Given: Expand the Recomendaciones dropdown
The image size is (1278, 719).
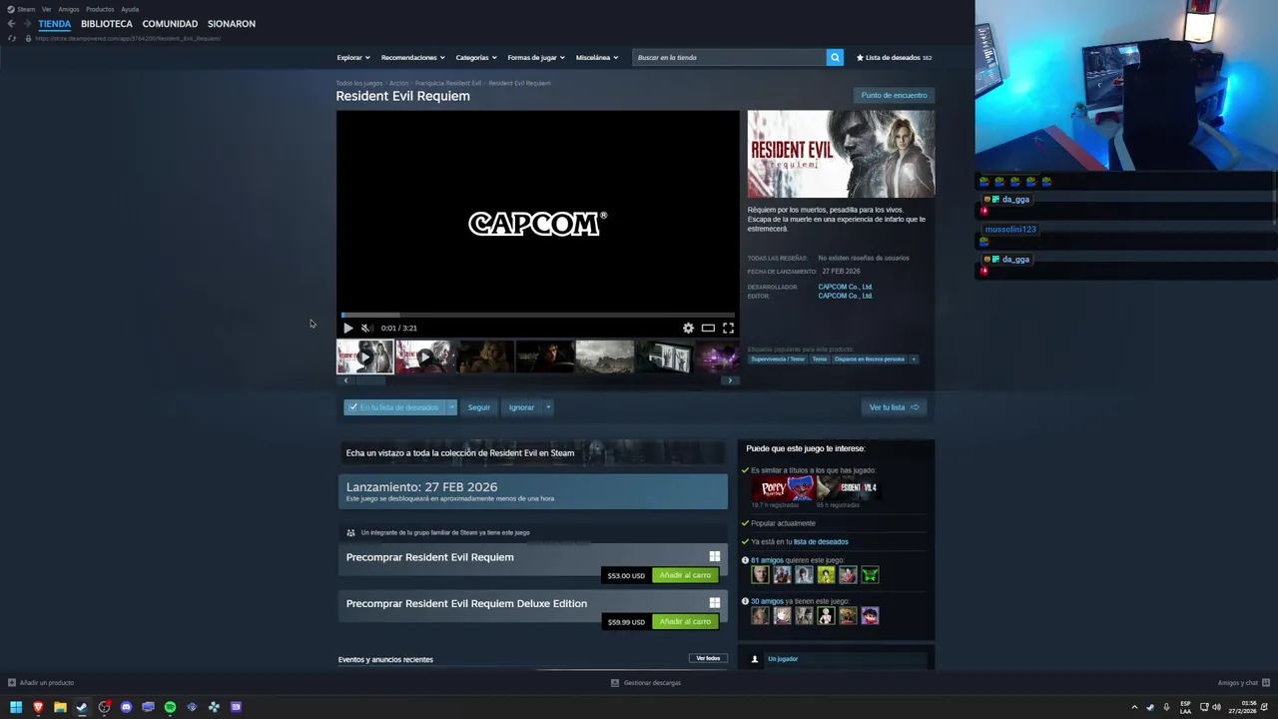Looking at the screenshot, I should [412, 57].
